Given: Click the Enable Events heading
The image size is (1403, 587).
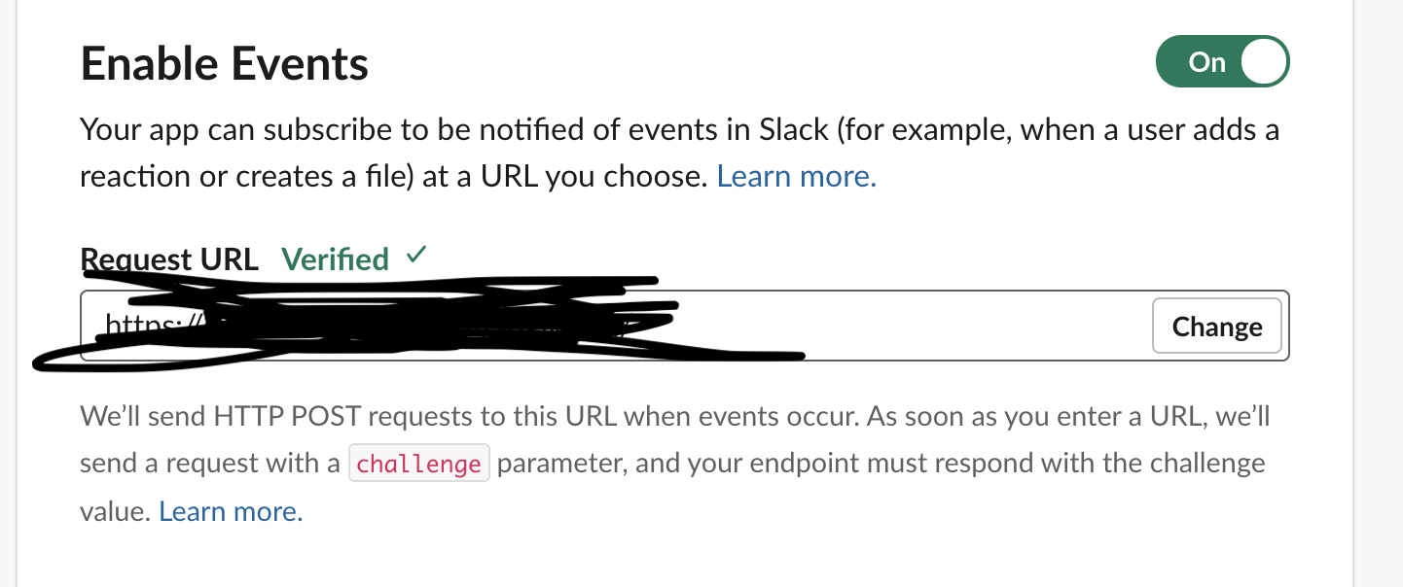Looking at the screenshot, I should point(225,64).
